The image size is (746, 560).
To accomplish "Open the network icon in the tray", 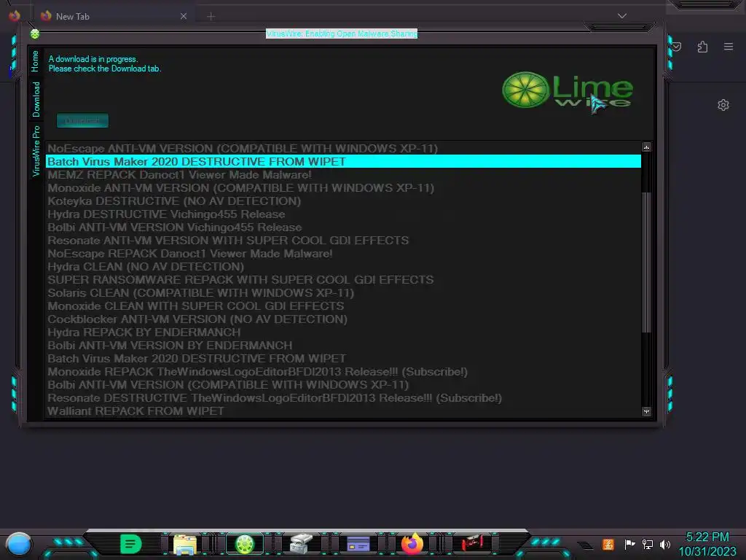I will 647,544.
